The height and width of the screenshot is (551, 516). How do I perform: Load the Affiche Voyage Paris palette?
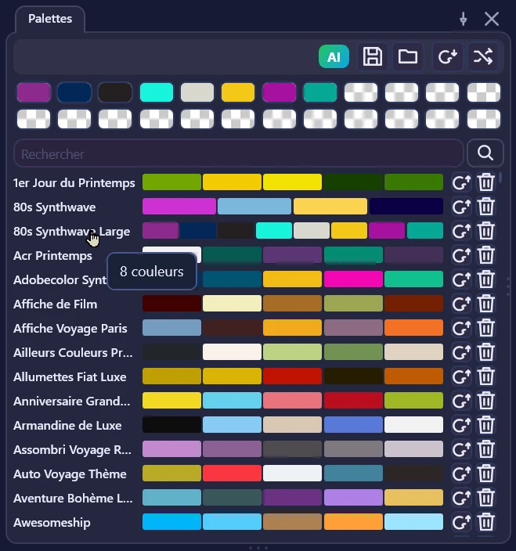pyautogui.click(x=461, y=328)
